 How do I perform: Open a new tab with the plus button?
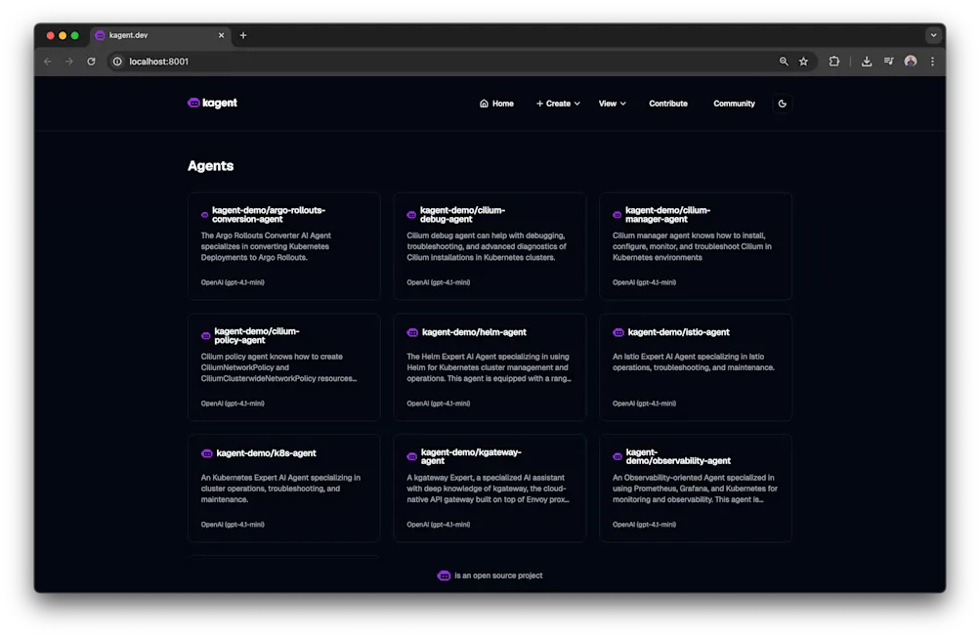pos(242,34)
